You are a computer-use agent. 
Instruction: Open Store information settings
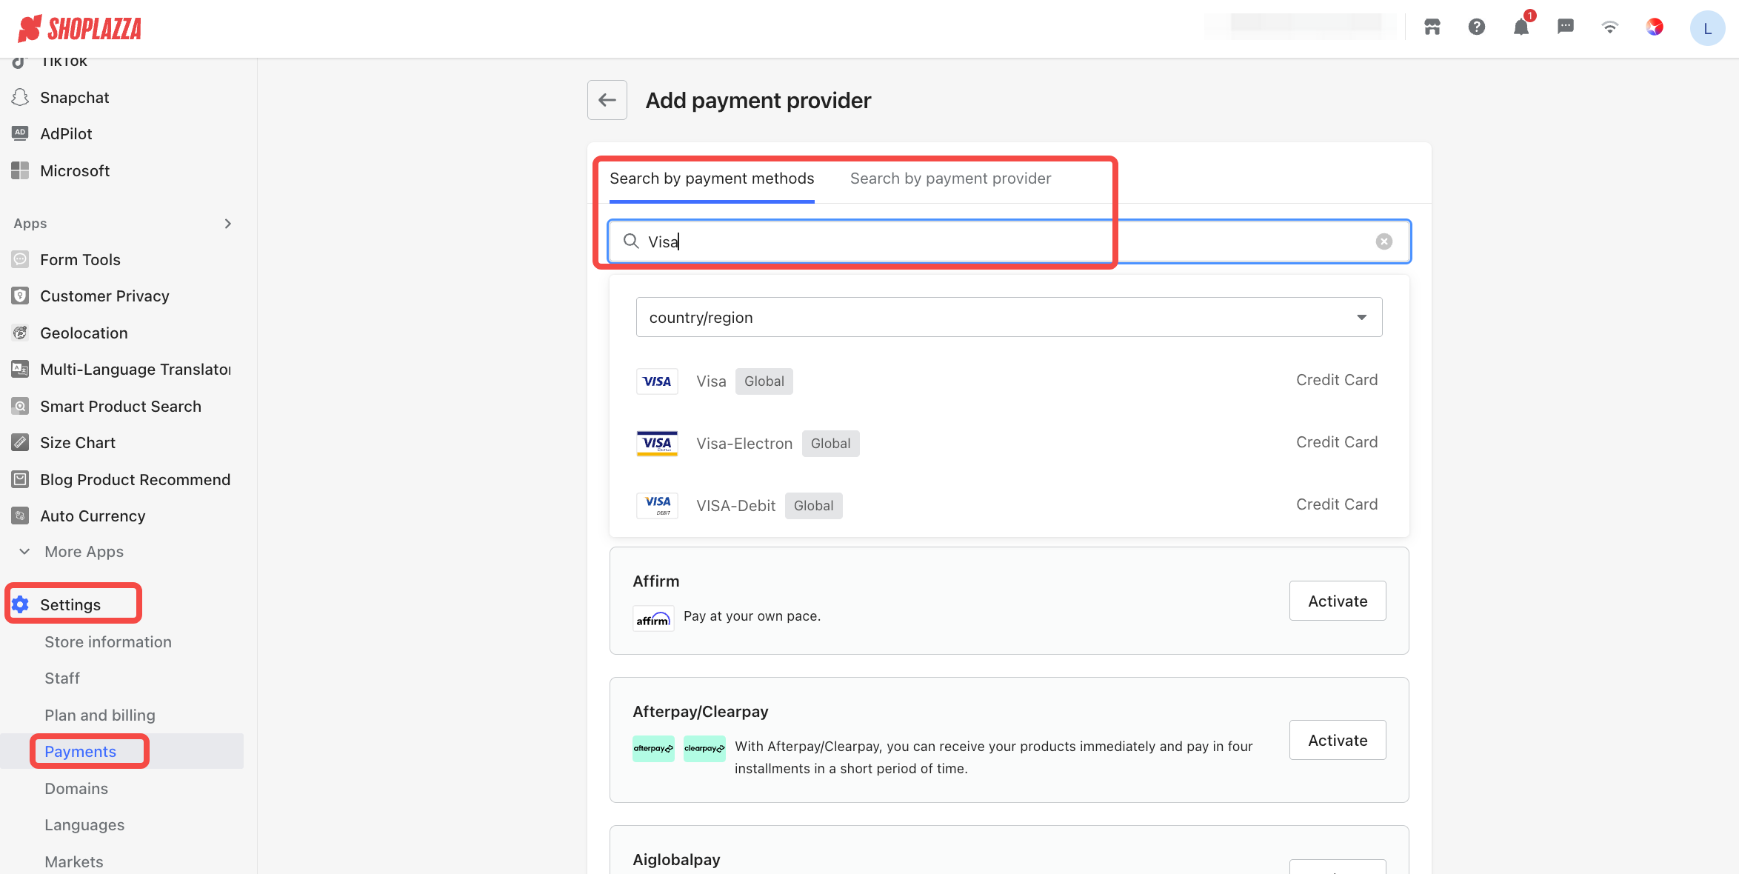tap(108, 642)
